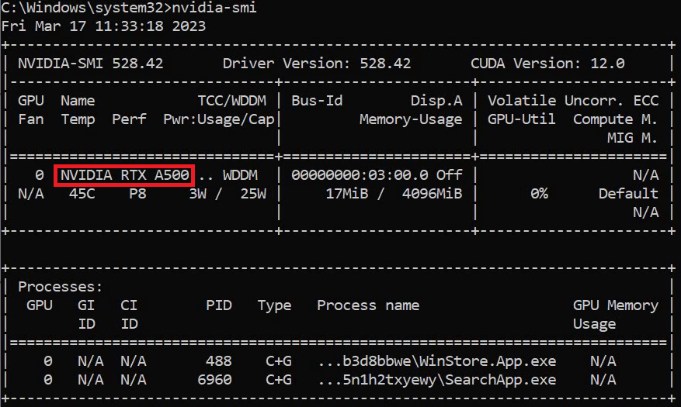Select the PID column header
Image resolution: width=681 pixels, height=407 pixels.
tap(219, 305)
